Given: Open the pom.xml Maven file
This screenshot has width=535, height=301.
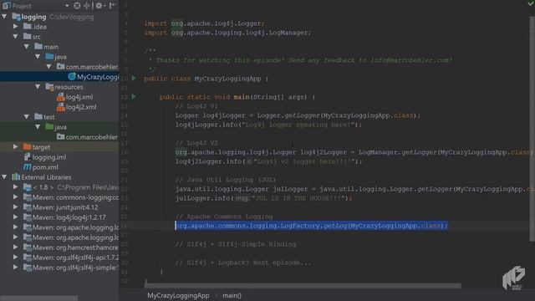Looking at the screenshot, I should 45,167.
